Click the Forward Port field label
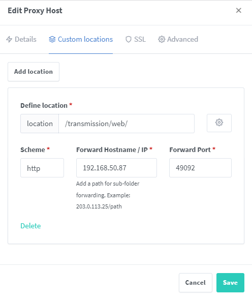 [190, 149]
